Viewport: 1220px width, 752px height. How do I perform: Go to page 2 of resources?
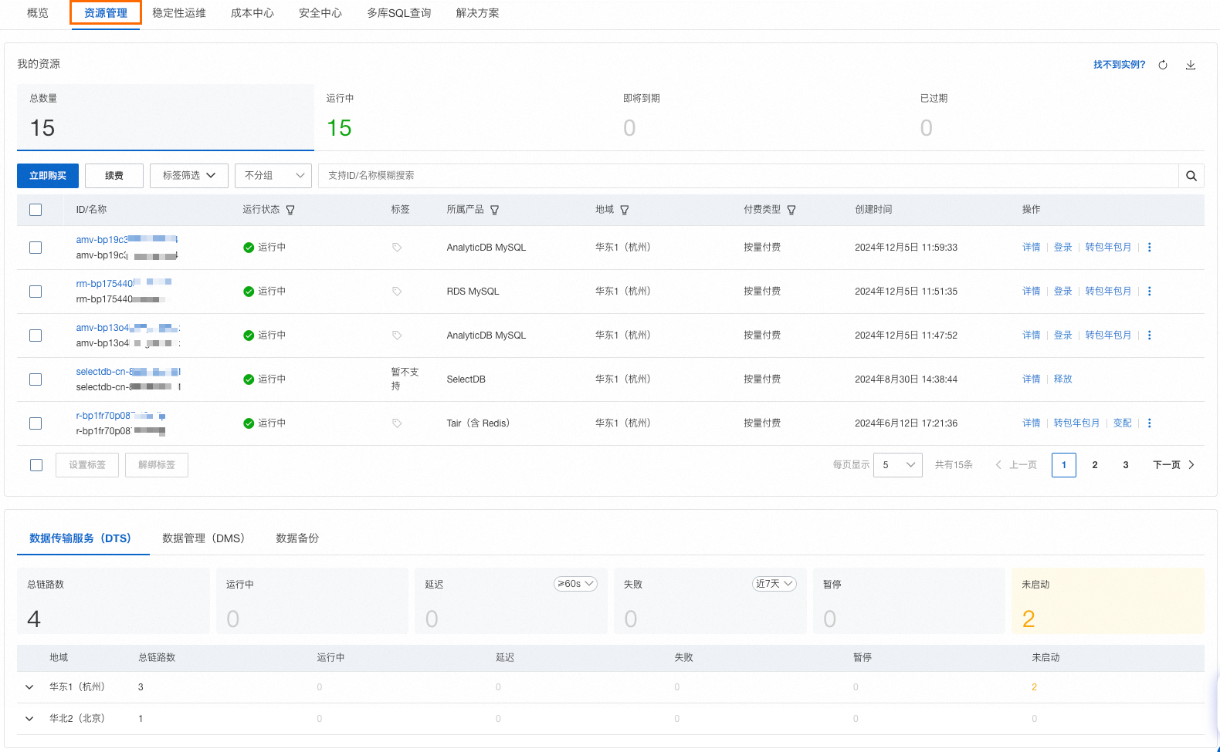click(x=1095, y=465)
